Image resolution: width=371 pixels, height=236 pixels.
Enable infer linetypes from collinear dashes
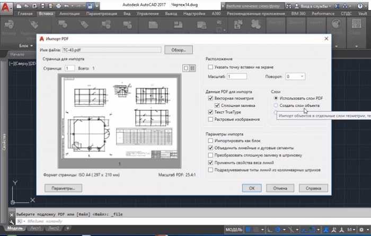(x=210, y=170)
